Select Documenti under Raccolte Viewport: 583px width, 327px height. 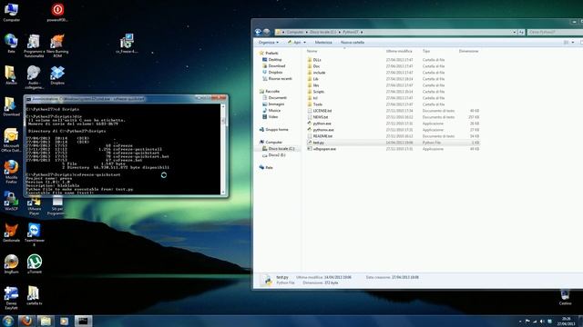point(277,97)
